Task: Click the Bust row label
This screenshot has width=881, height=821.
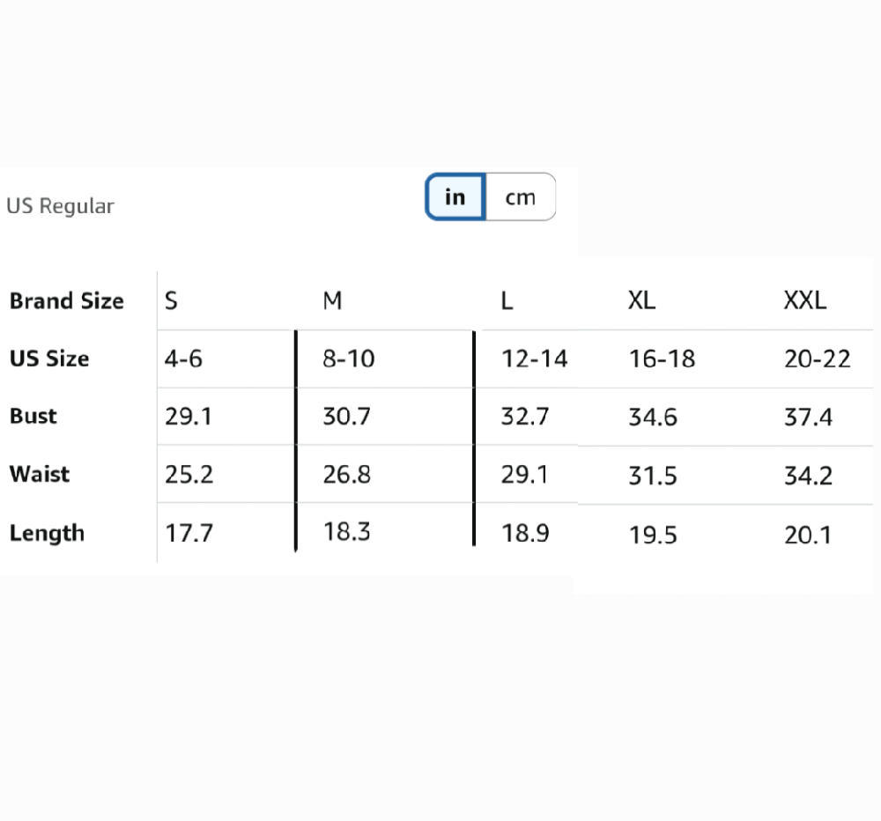Action: (33, 417)
